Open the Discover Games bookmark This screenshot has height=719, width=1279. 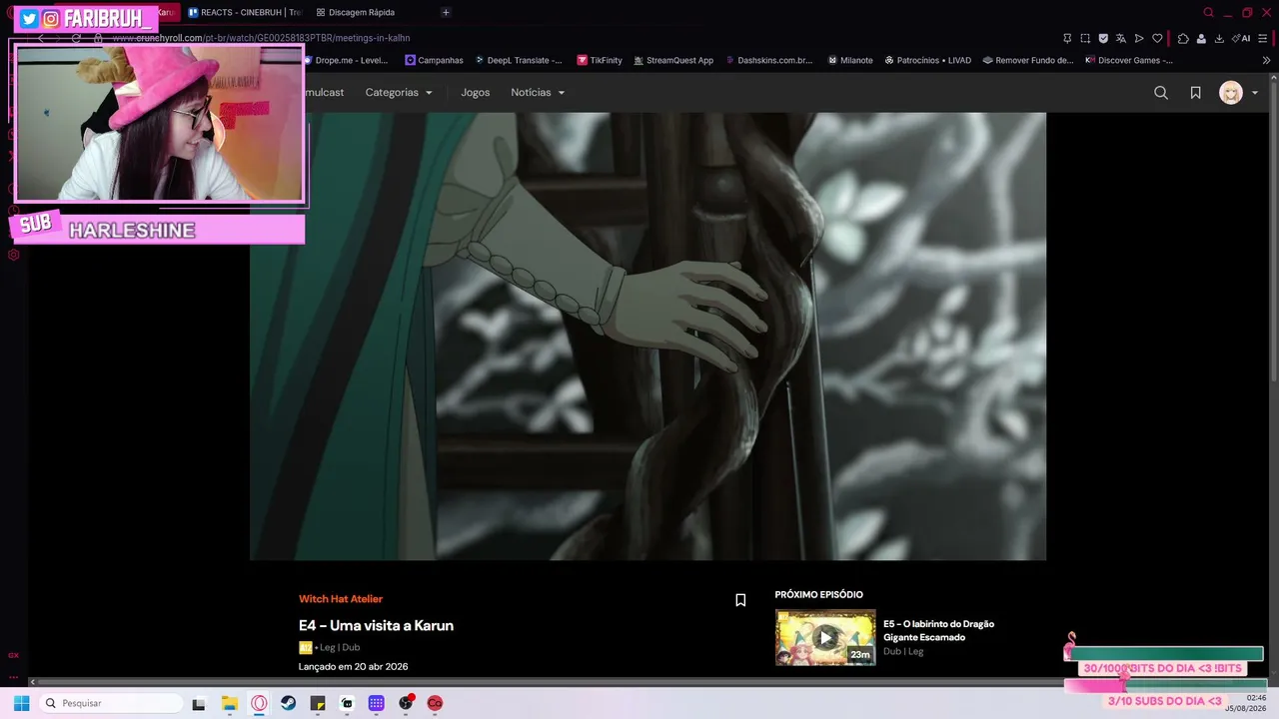[x=1129, y=60]
